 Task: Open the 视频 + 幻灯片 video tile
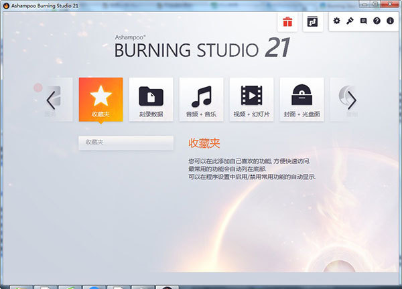(x=251, y=99)
